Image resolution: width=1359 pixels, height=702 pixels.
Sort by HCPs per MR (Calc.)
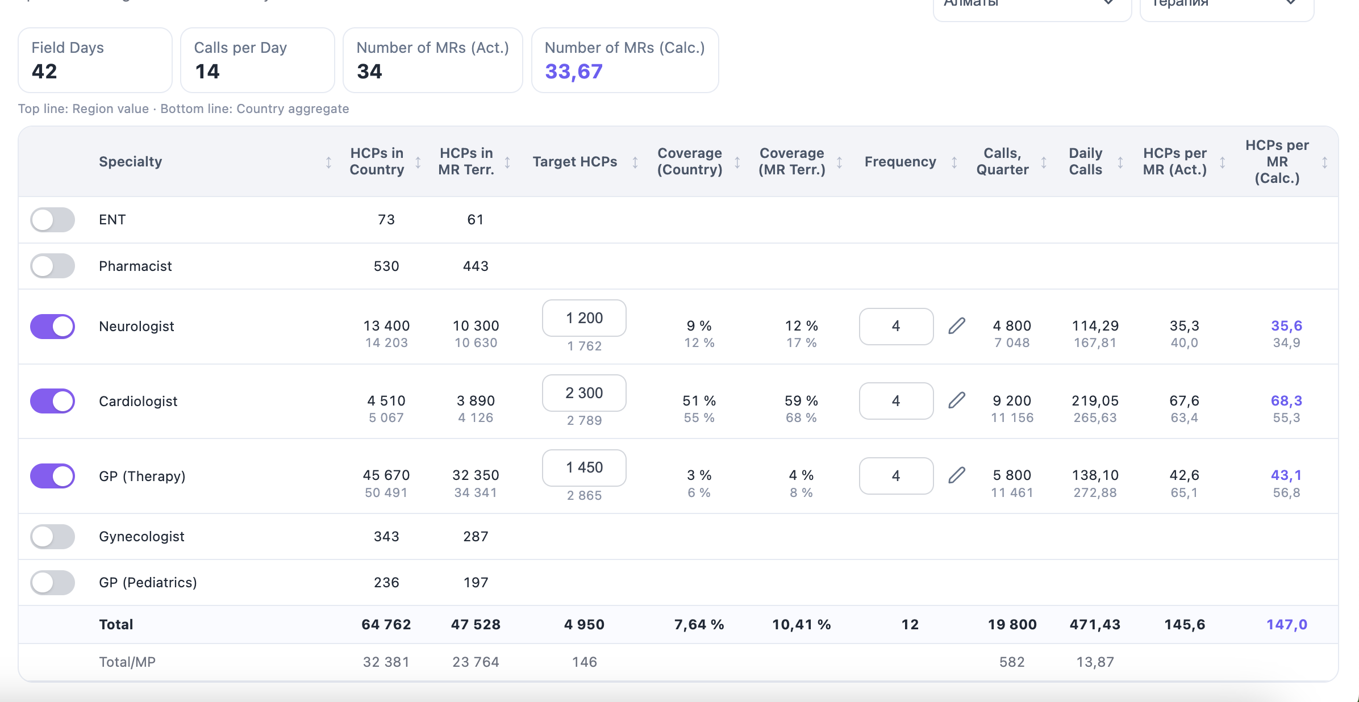(1324, 162)
